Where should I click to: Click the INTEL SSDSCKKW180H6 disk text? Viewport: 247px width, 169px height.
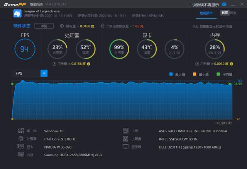tap(178, 139)
